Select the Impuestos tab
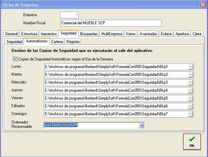The width and height of the screenshot is (208, 157). [x=49, y=34]
